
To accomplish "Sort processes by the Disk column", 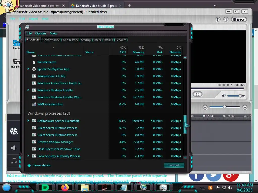I will click(x=155, y=50).
